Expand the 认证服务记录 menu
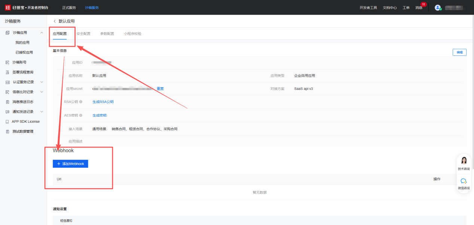Viewport: 474px width, 225px height. (x=42, y=82)
